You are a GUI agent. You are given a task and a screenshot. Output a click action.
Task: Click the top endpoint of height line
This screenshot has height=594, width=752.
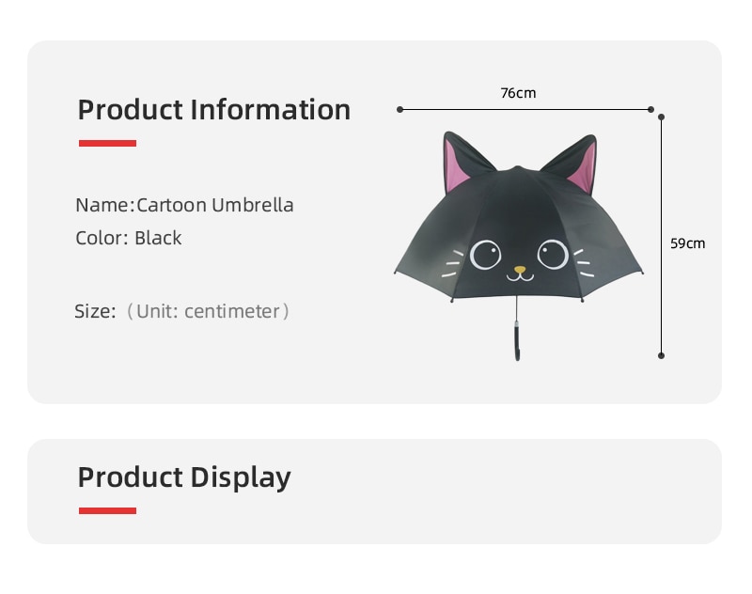pos(662,117)
